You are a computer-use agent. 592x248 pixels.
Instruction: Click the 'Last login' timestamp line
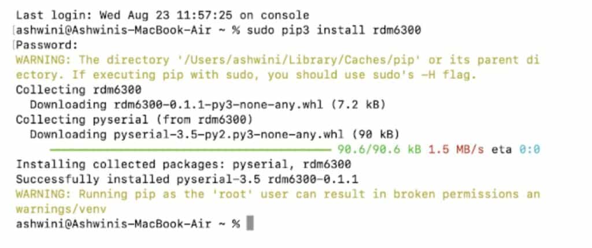click(162, 15)
